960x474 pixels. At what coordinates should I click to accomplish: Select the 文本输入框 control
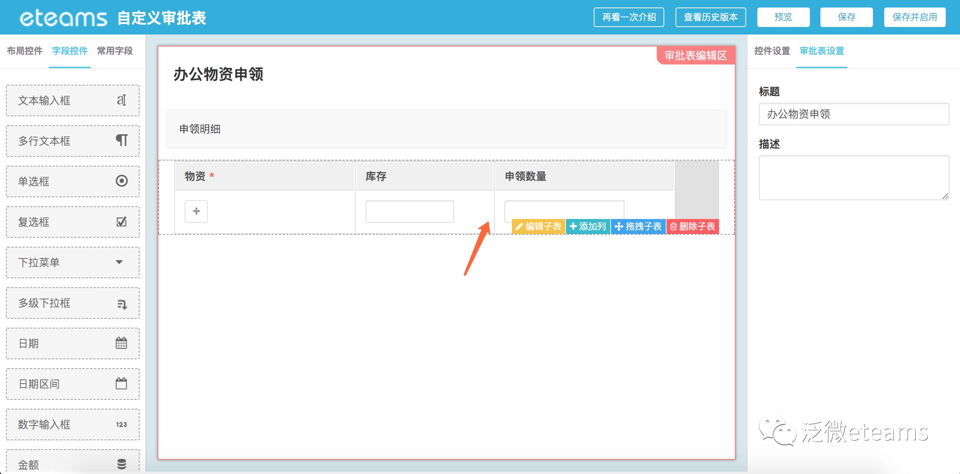73,100
